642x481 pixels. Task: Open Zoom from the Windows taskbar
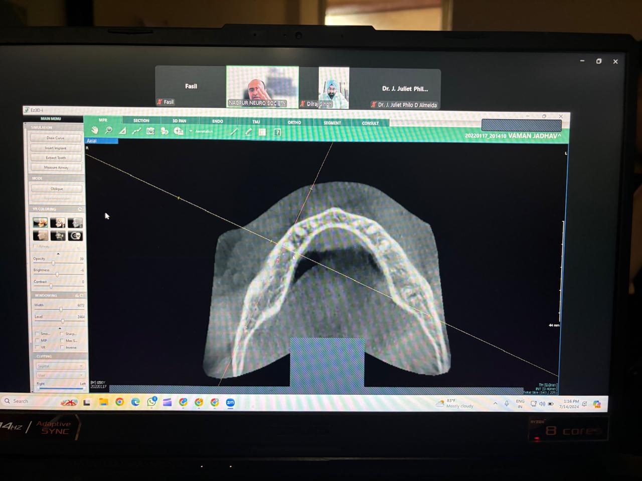click(x=230, y=402)
